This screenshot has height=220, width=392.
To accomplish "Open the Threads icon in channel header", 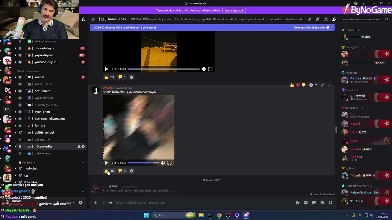I will 310,19.
